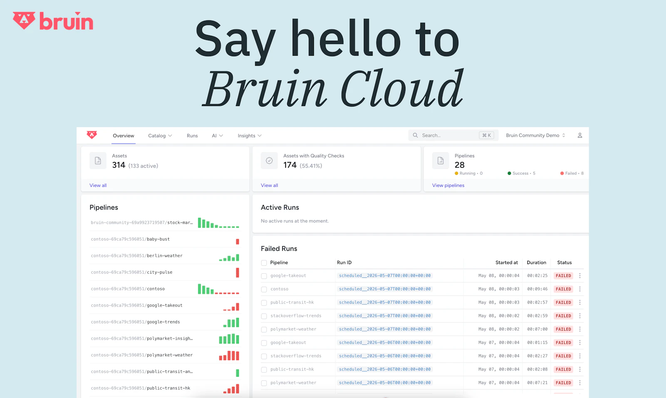Open the row menu for contoso failed run
The image size is (666, 398).
(x=580, y=289)
